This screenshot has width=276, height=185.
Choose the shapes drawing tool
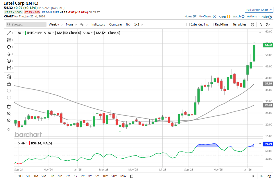(x=9, y=47)
